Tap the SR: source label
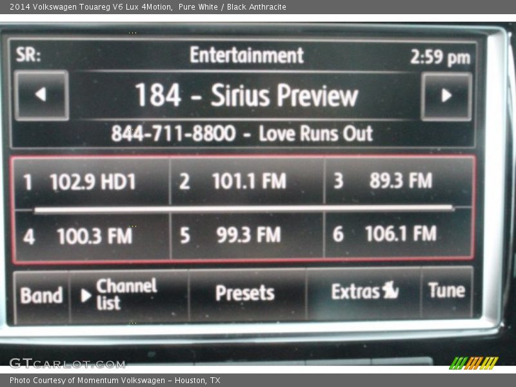 click(28, 54)
